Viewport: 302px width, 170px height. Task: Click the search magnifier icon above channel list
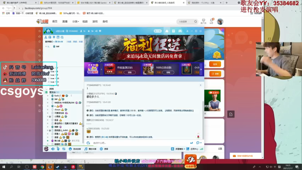coord(62,37)
